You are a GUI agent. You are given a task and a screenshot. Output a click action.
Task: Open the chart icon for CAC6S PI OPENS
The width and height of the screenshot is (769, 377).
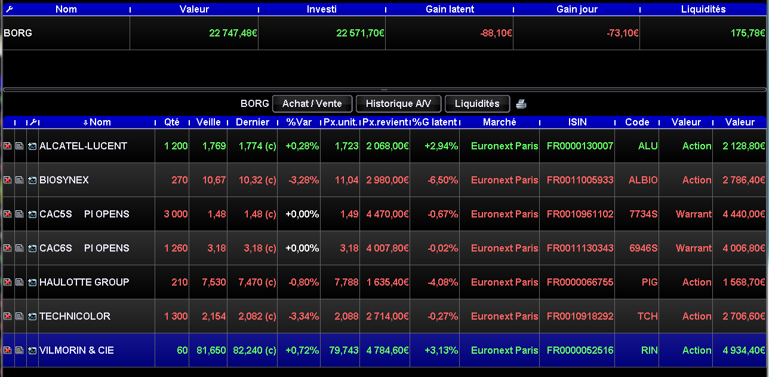pyautogui.click(x=32, y=248)
